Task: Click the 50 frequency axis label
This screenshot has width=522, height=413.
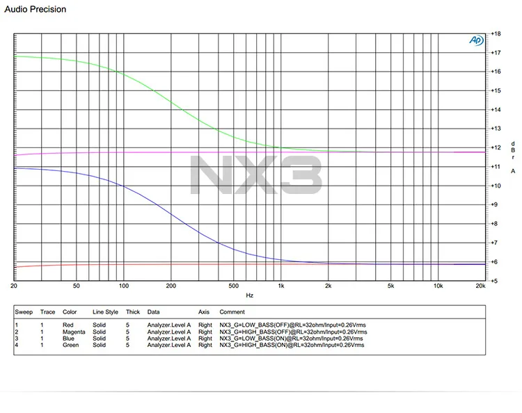Action: tap(77, 286)
